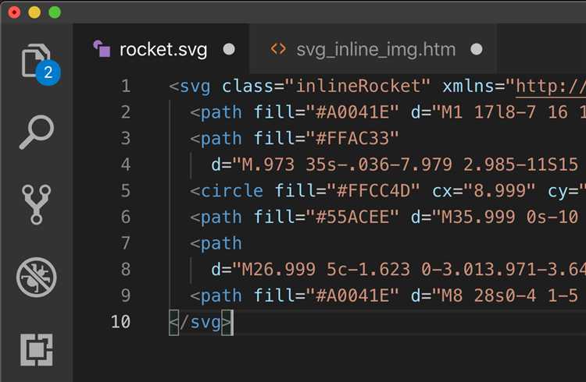Click the circle element tag name

tap(232, 191)
